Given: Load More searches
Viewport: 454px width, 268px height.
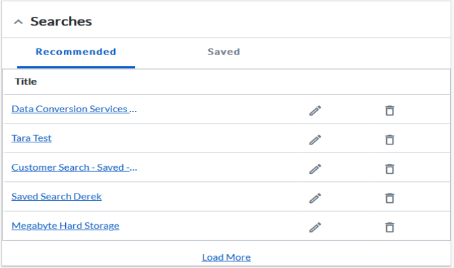Looking at the screenshot, I should tap(226, 257).
